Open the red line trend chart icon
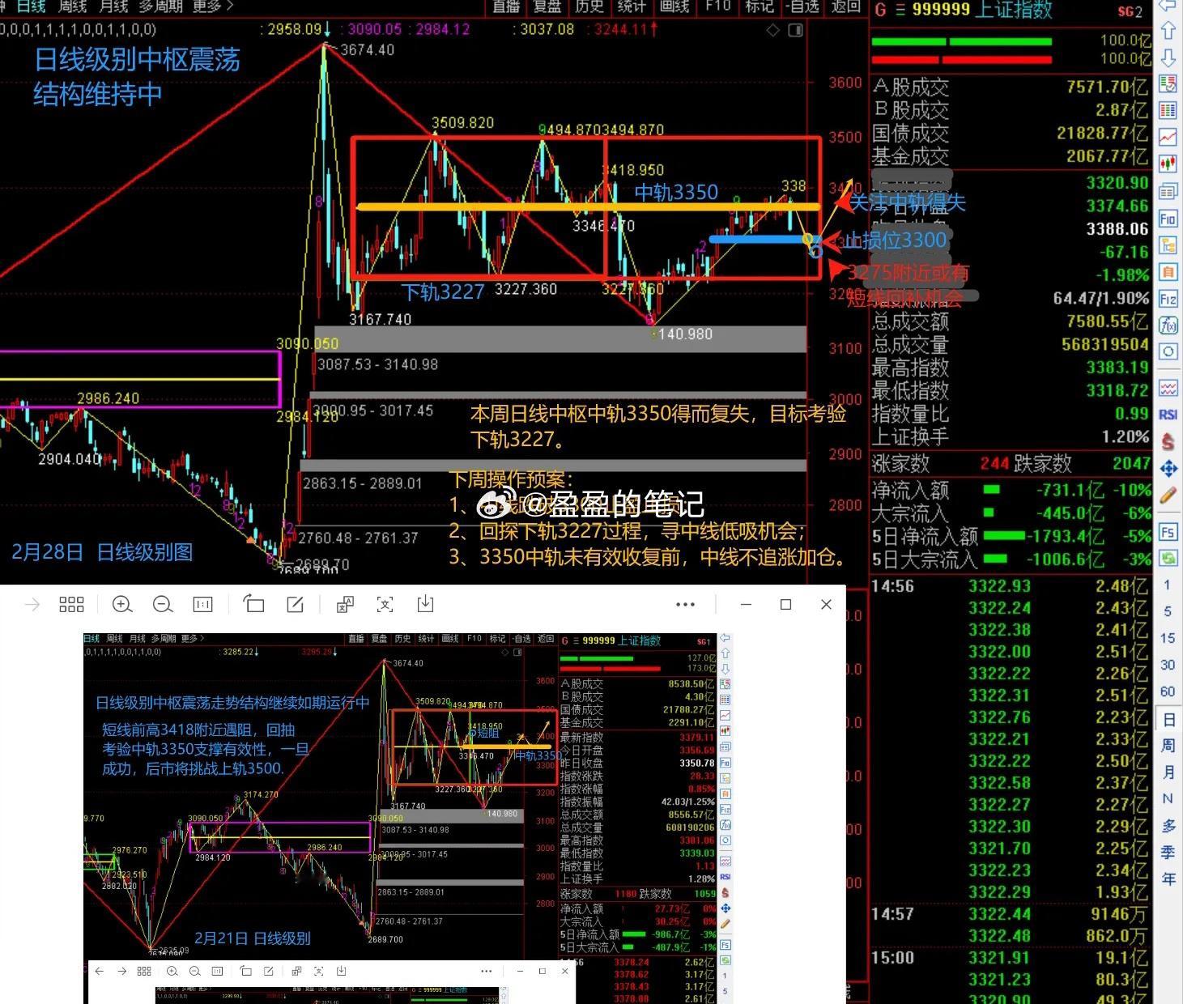 (1168, 137)
